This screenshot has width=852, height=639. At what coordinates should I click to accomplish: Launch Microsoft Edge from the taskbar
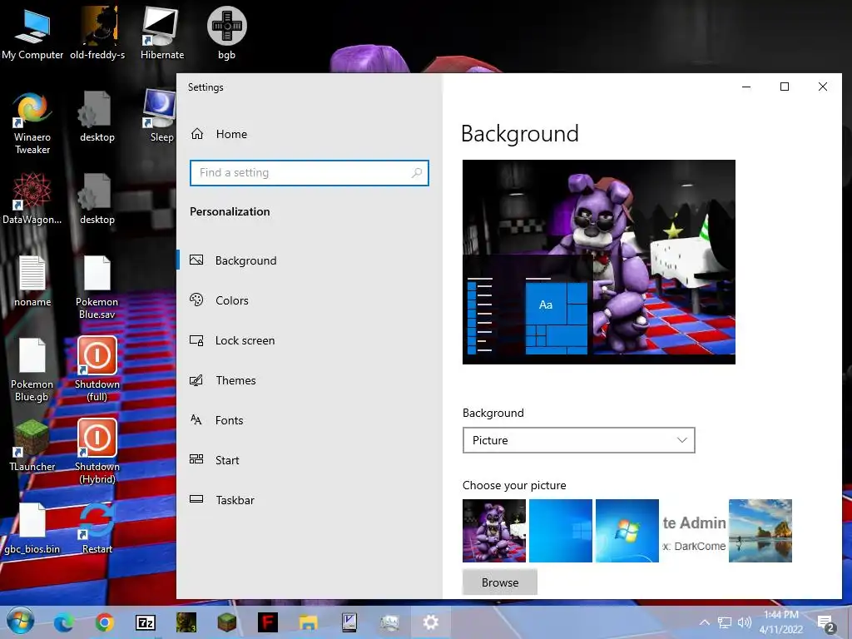[63, 622]
